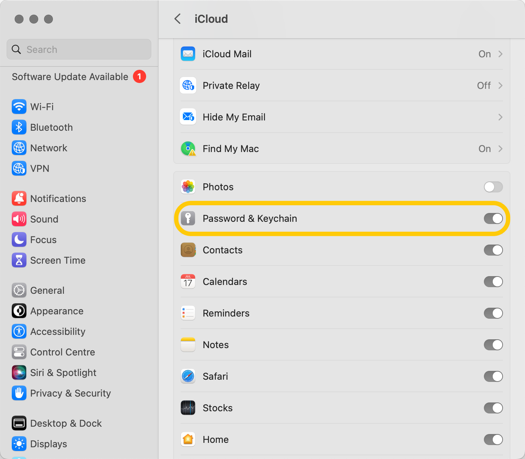Viewport: 525px width, 459px height.
Task: Click the iCloud Mail 'On' status
Action: 485,54
